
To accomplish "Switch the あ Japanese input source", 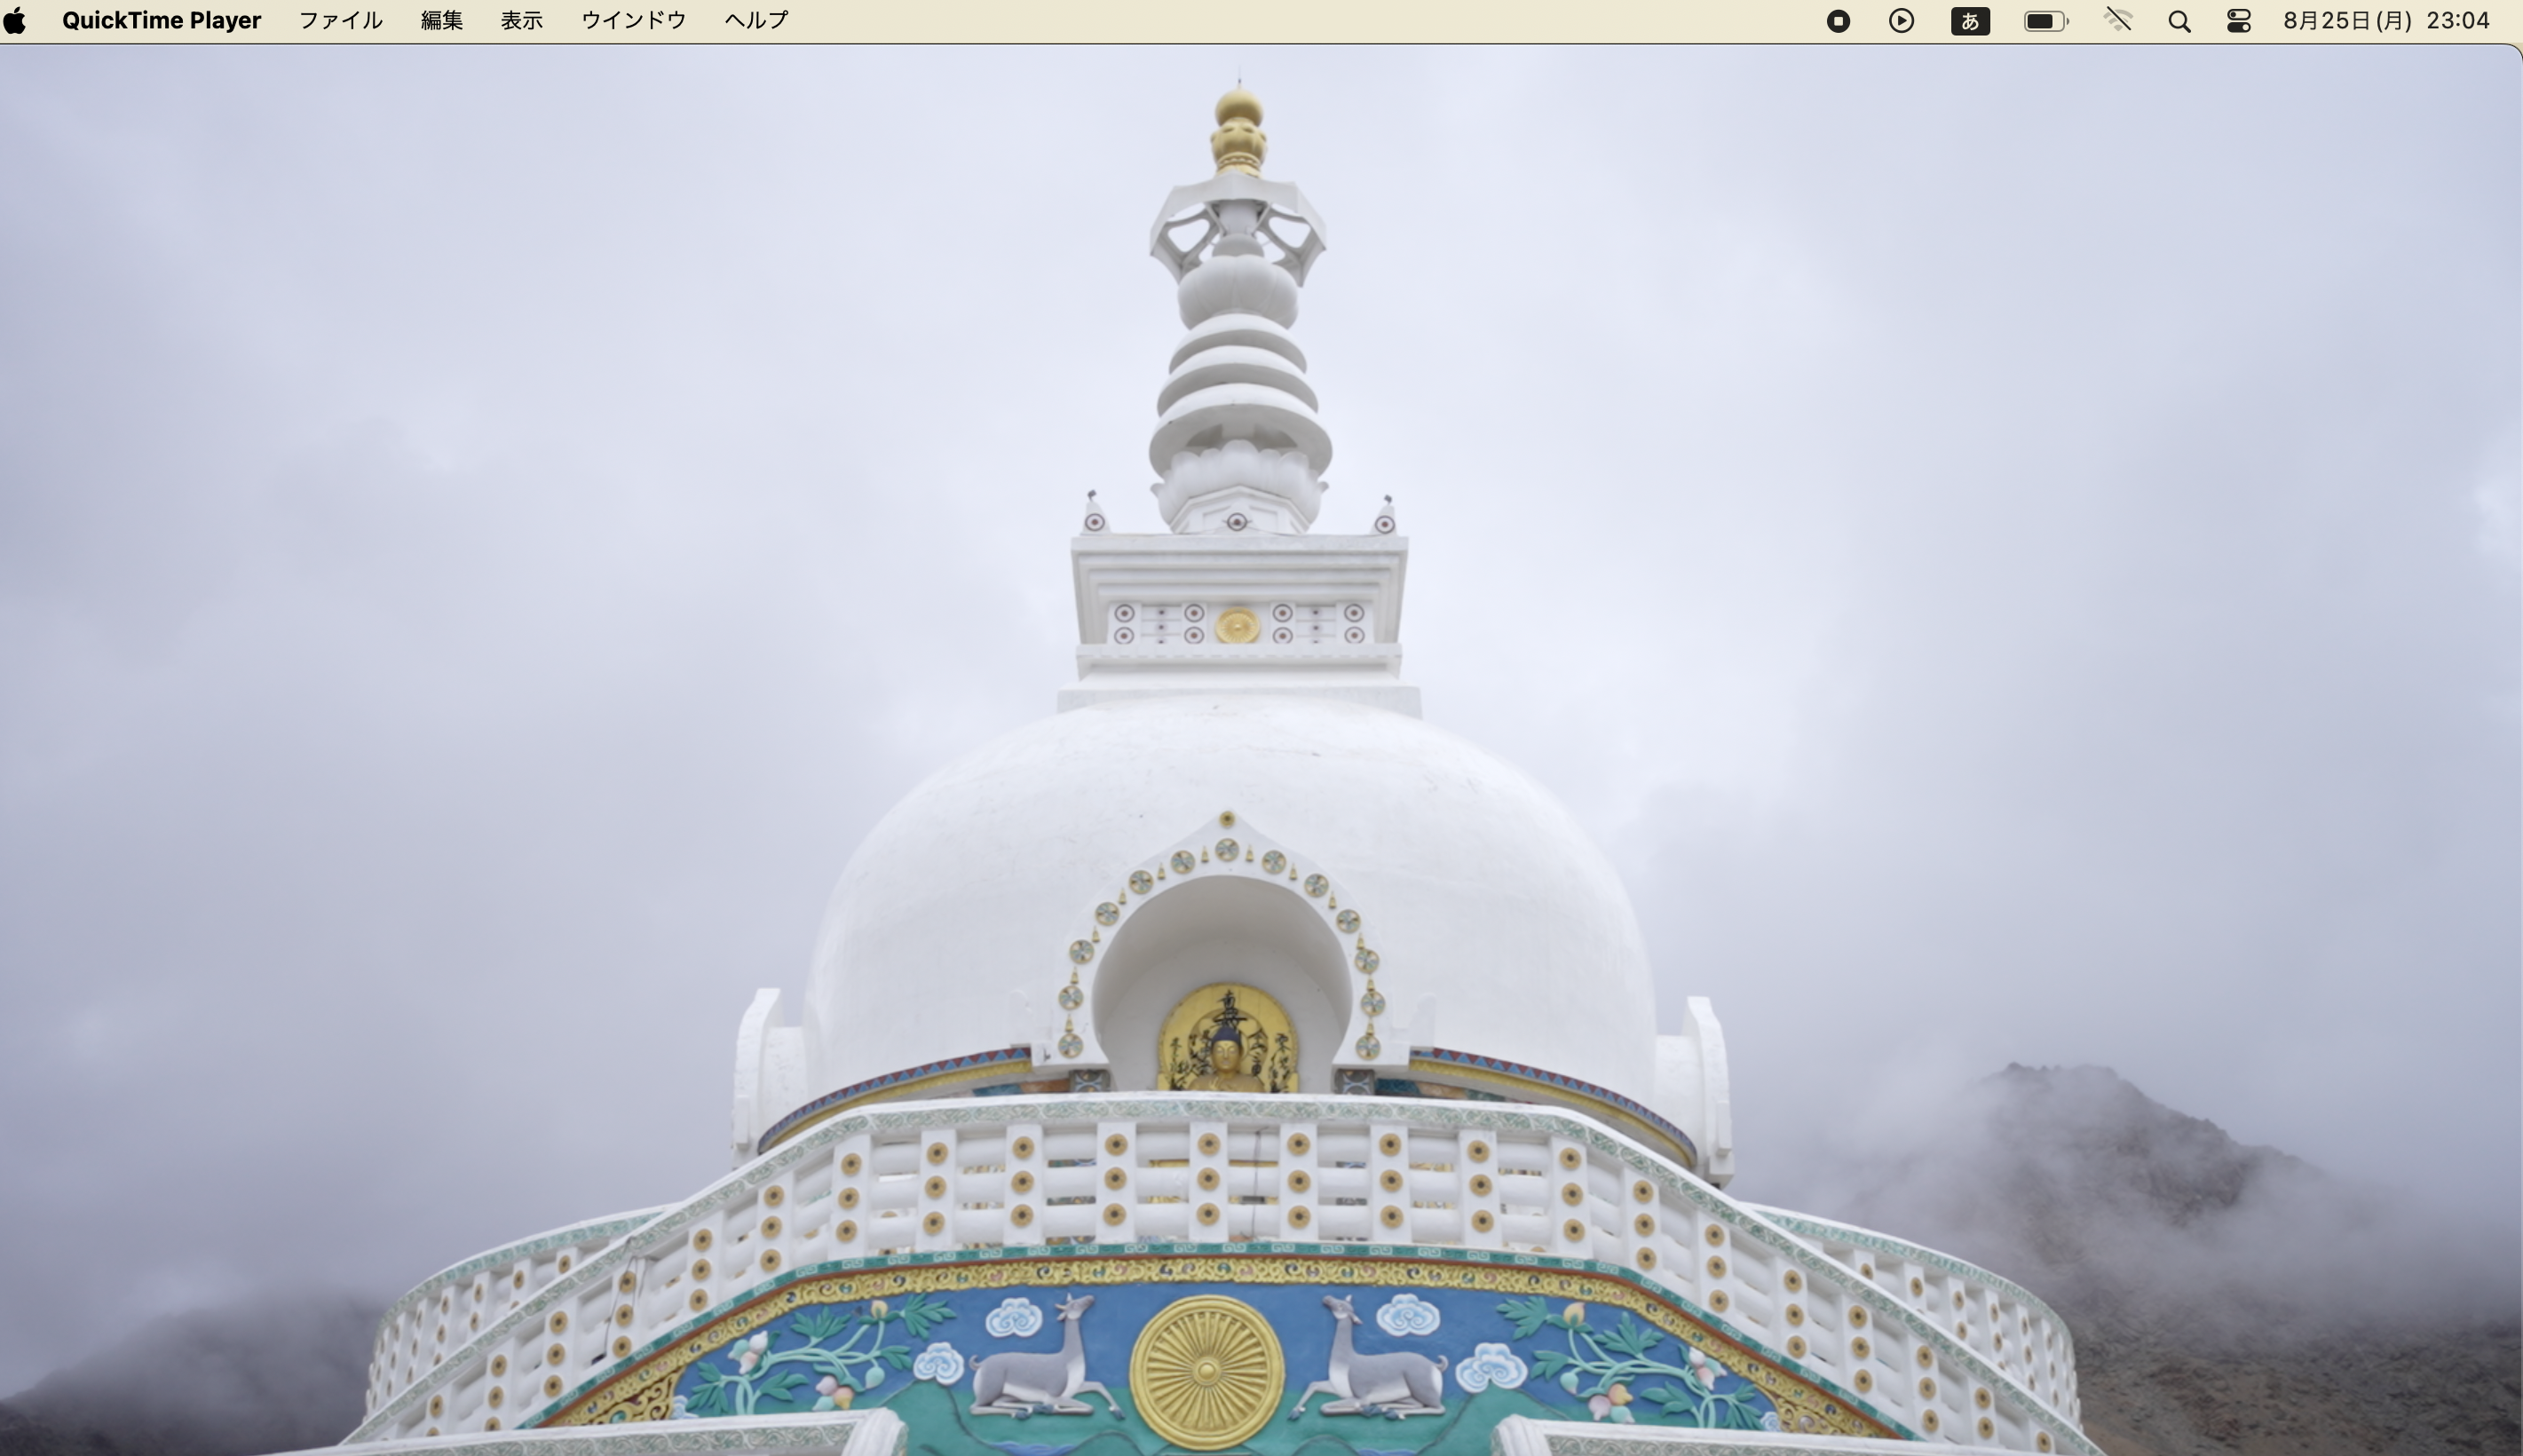I will pos(1970,21).
